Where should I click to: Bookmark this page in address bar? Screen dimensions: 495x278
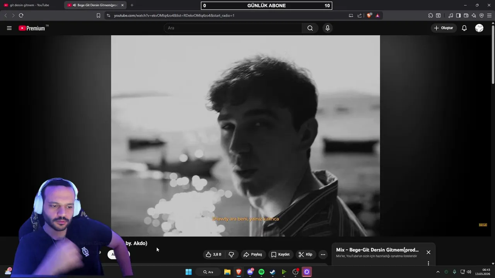98,15
